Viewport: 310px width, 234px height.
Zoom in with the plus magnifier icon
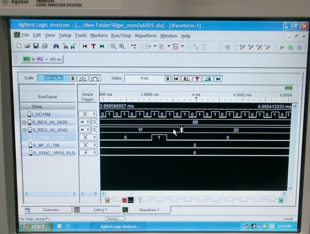click(122, 46)
